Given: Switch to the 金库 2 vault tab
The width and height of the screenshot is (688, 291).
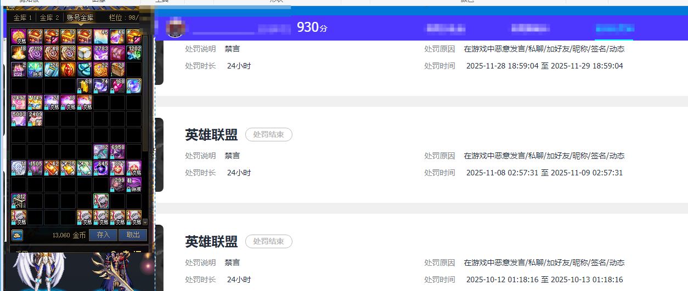Looking at the screenshot, I should pos(49,18).
